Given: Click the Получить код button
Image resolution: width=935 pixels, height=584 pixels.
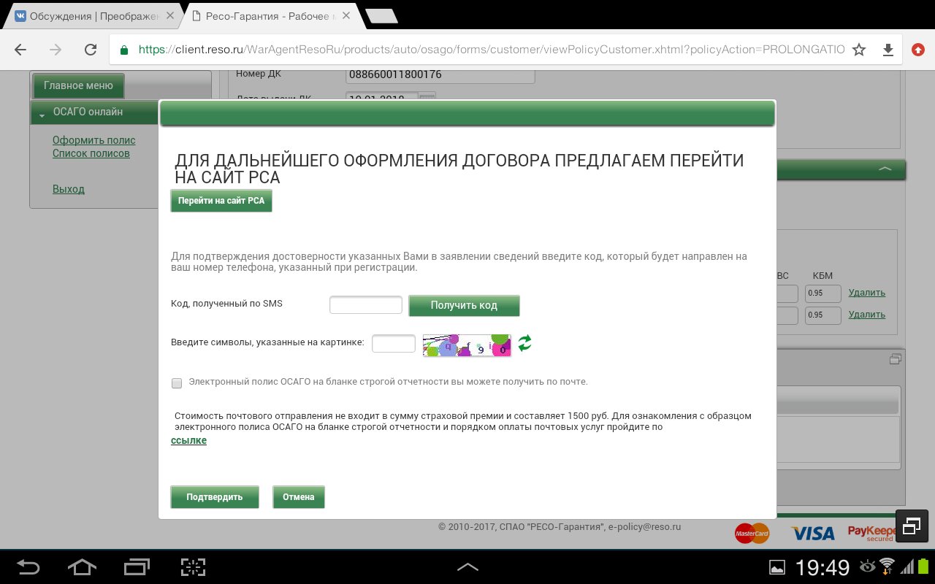Looking at the screenshot, I should (464, 306).
